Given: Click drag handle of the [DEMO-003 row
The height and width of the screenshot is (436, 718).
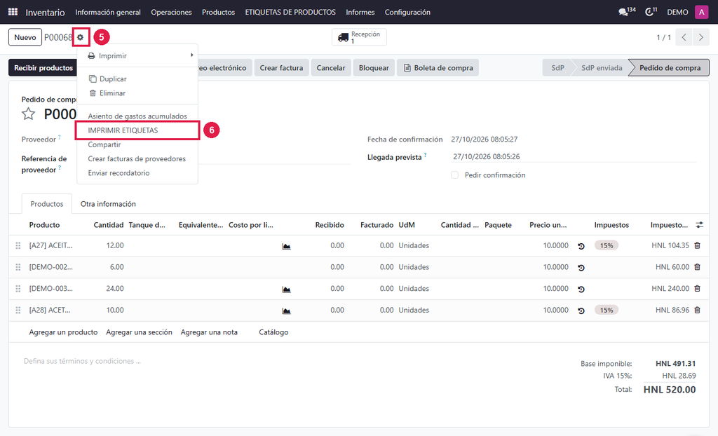Looking at the screenshot, I should [x=18, y=289].
